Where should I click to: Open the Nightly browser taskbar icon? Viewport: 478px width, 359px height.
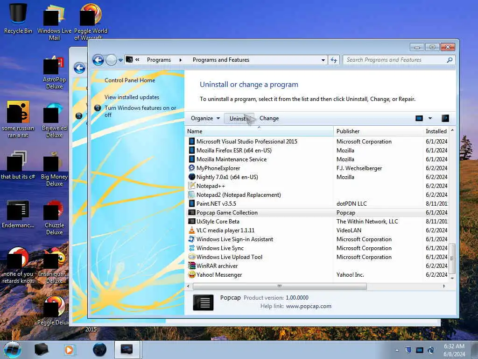(100, 350)
